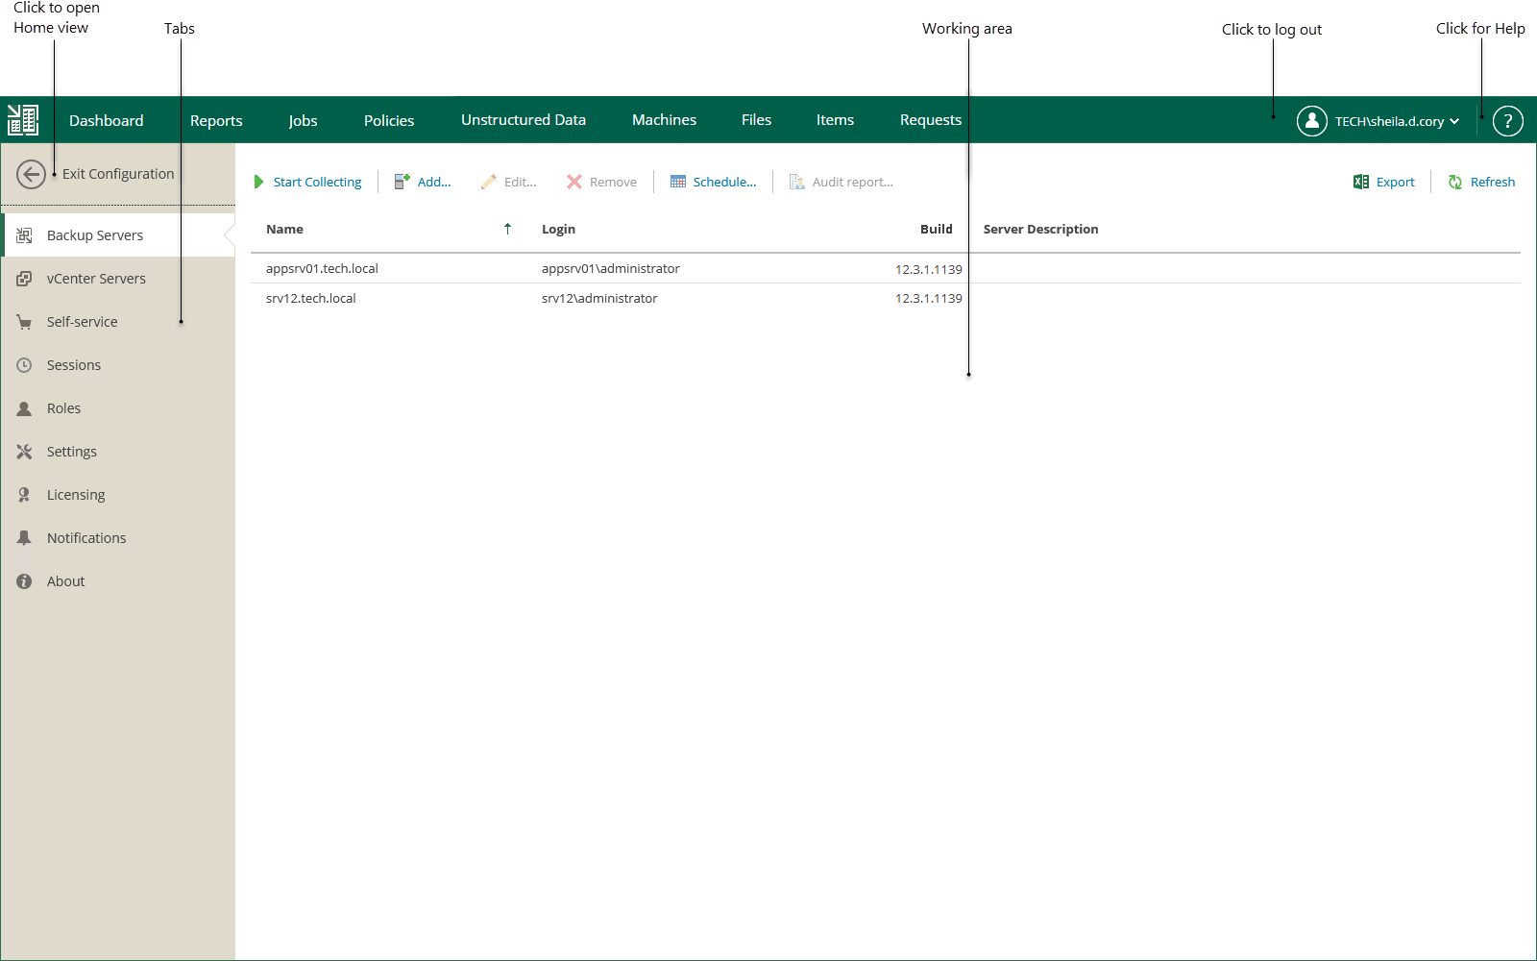Switch to the Files tab

(x=757, y=120)
